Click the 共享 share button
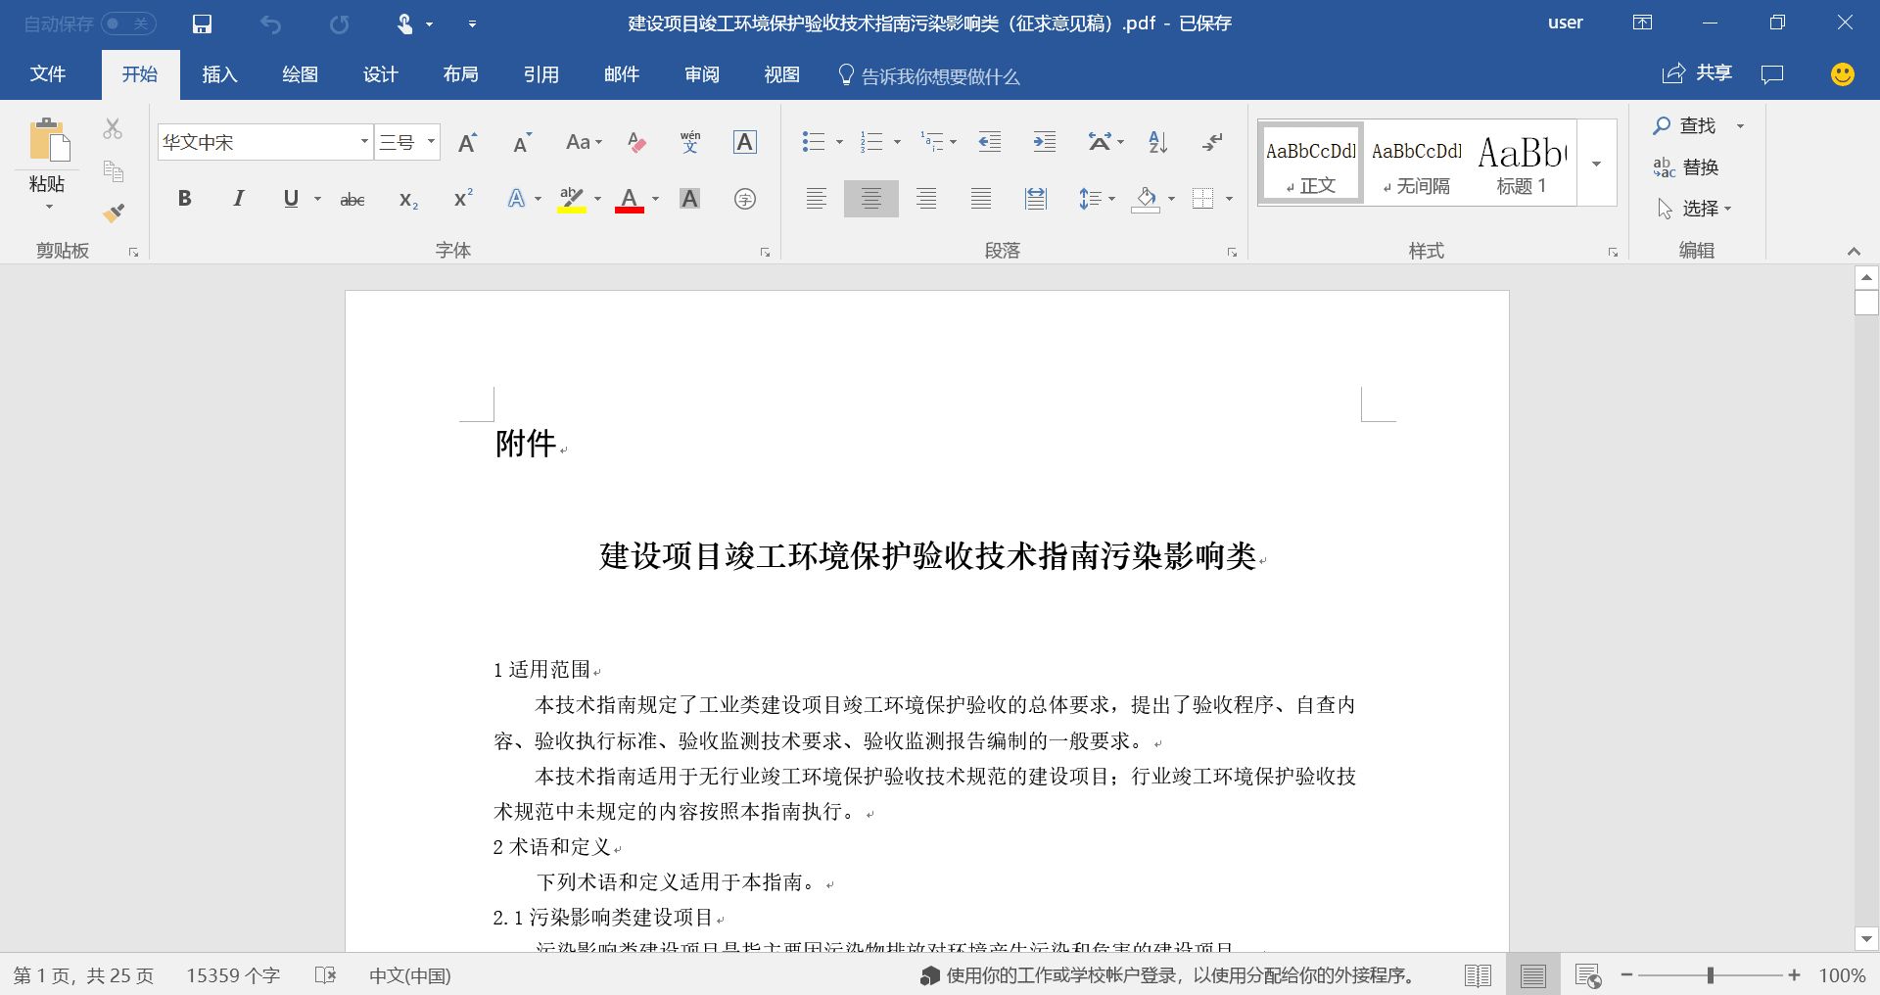1880x995 pixels. 1697,73
